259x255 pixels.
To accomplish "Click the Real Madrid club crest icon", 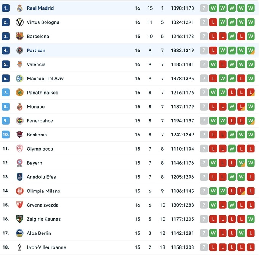I will (x=20, y=8).
